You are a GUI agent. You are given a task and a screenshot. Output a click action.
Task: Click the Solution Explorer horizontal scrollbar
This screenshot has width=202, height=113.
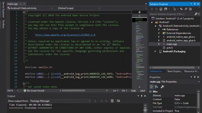(173, 67)
